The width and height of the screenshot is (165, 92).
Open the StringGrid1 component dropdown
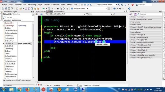[x=33, y=14]
